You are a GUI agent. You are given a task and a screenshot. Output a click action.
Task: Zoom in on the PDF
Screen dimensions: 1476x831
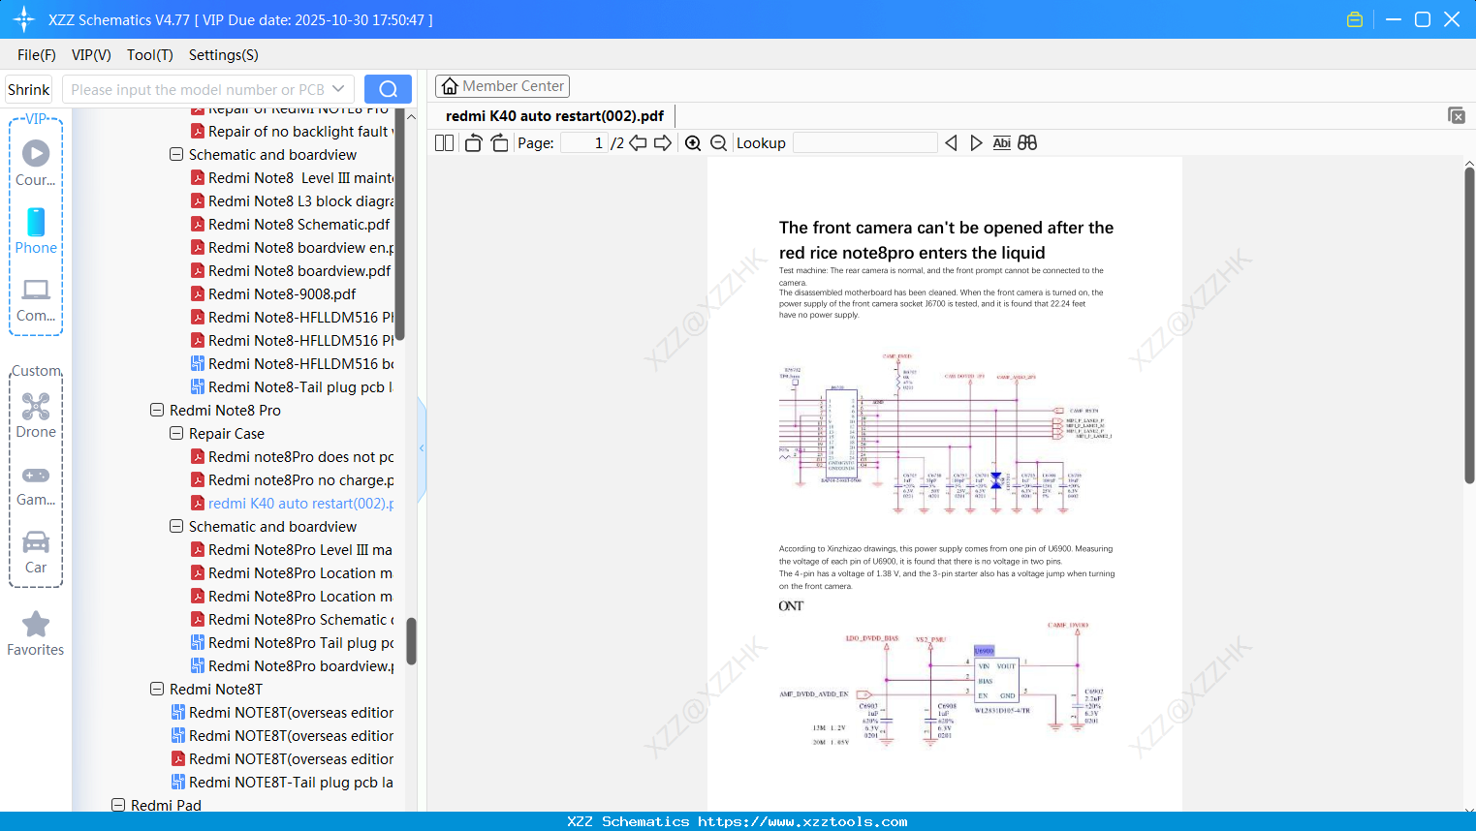(693, 143)
